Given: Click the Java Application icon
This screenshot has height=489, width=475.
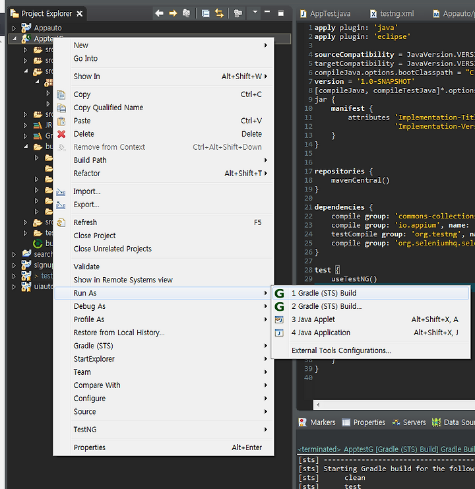Looking at the screenshot, I should click(x=279, y=333).
